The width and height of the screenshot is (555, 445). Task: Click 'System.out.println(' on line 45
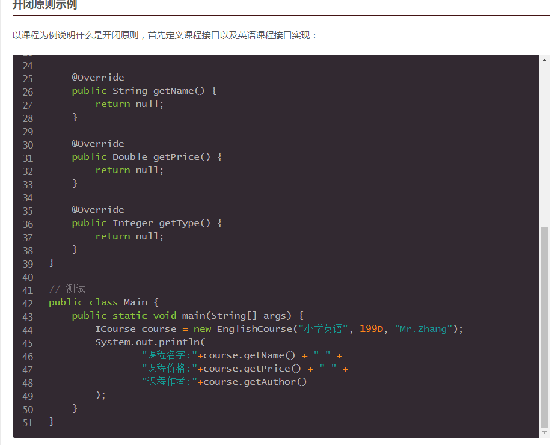click(x=150, y=342)
